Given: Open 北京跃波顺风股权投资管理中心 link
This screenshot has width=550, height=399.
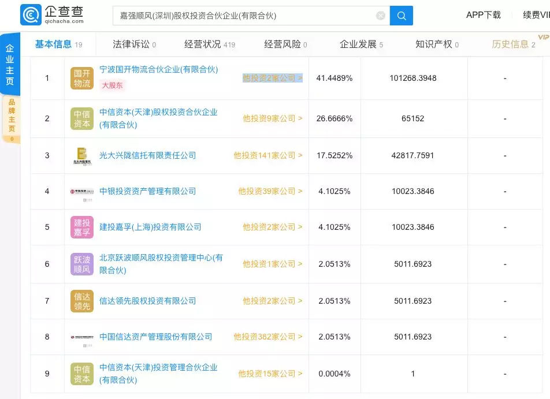Looking at the screenshot, I should click(x=161, y=264).
